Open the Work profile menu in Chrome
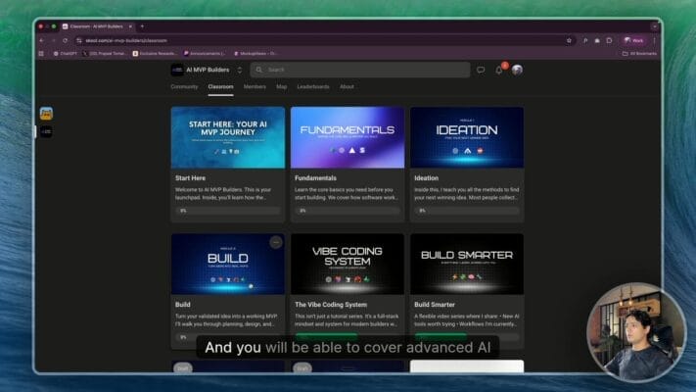The width and height of the screenshot is (696, 392). click(634, 40)
